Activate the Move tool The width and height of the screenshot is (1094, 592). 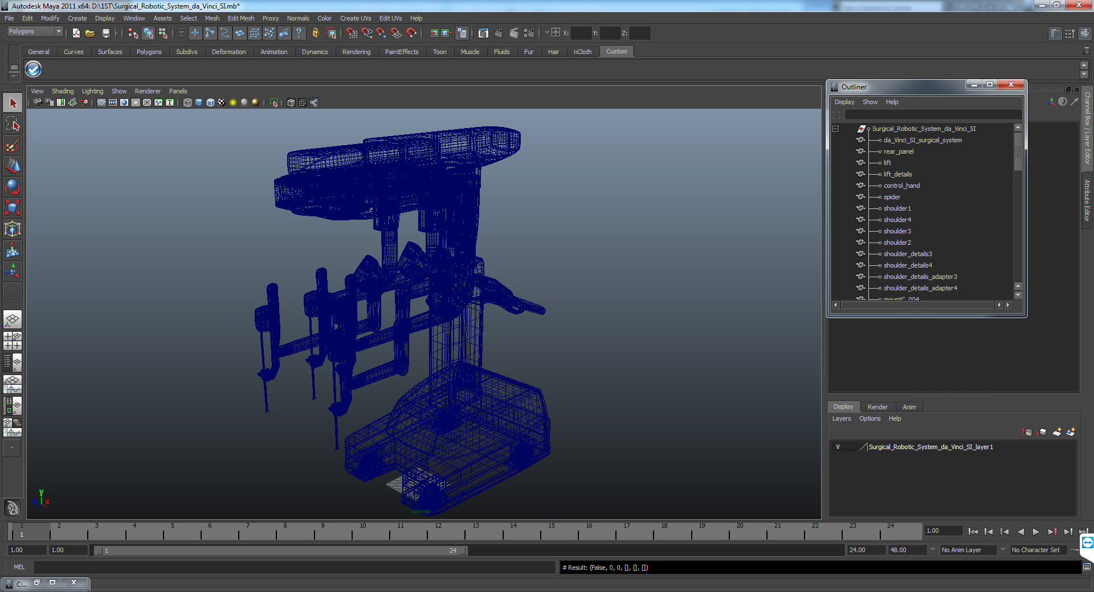13,166
